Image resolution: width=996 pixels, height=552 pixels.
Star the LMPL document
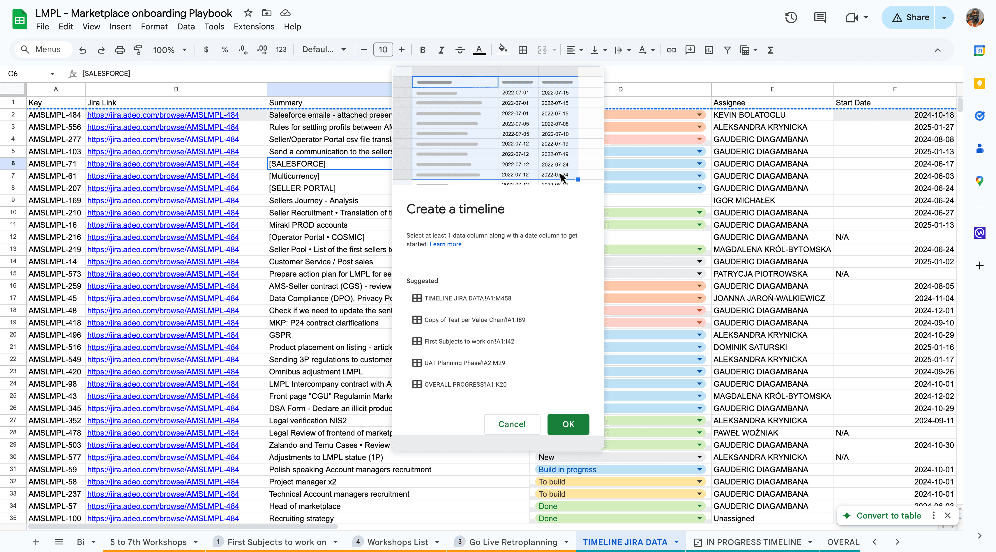point(248,13)
